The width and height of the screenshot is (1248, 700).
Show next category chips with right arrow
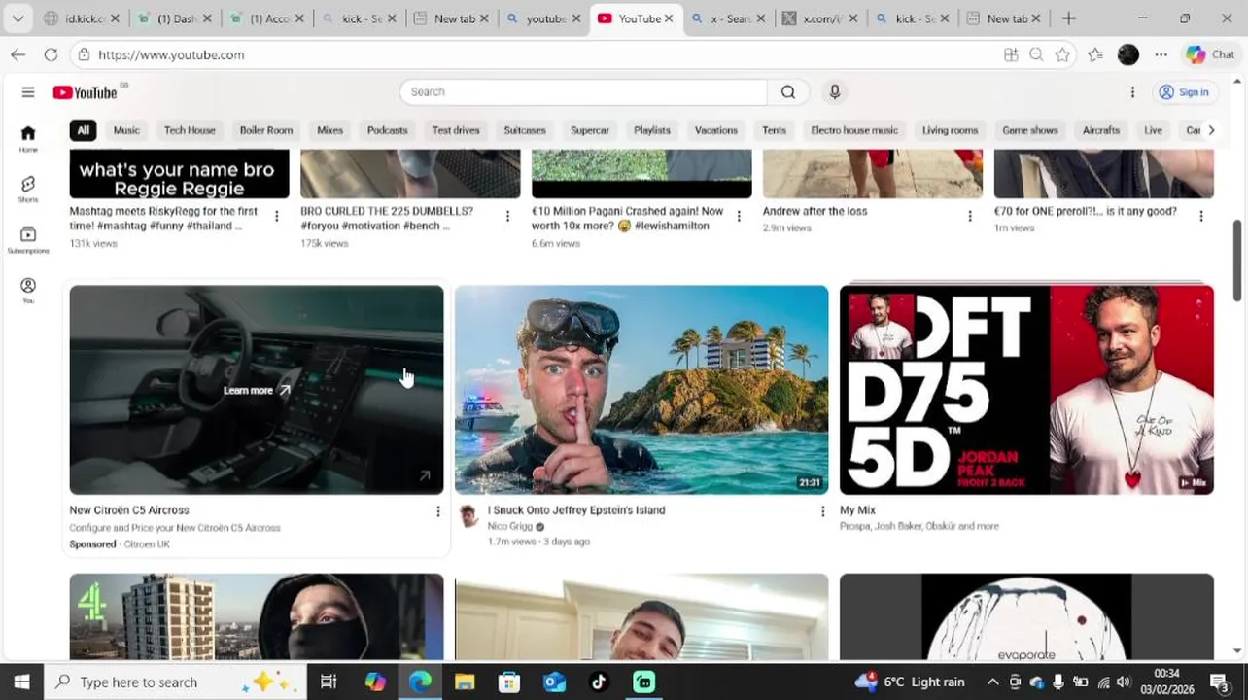[x=1210, y=130]
